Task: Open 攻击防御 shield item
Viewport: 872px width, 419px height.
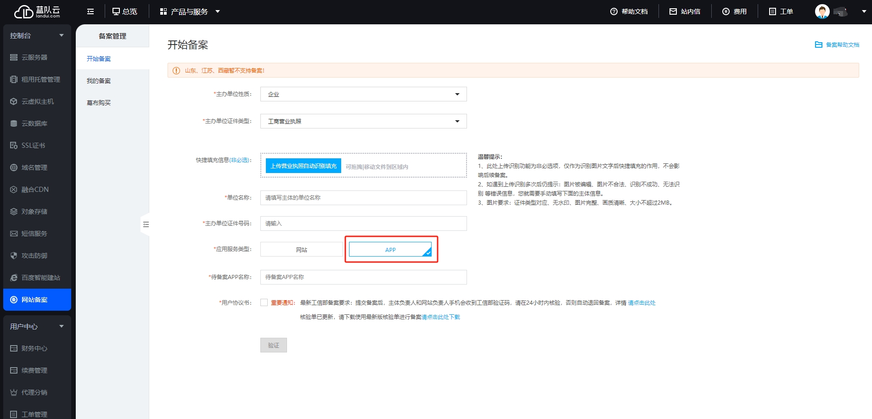Action: point(34,256)
